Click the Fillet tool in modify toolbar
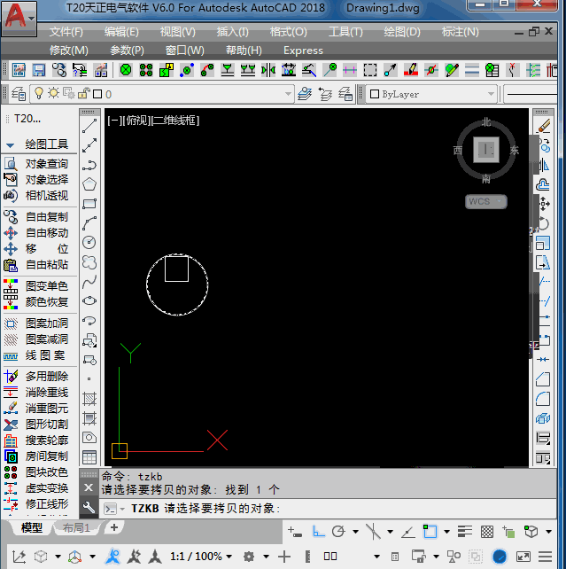The height and width of the screenshot is (569, 566). [x=544, y=399]
